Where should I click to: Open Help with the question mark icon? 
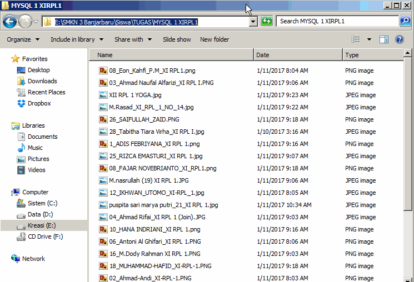coord(400,39)
